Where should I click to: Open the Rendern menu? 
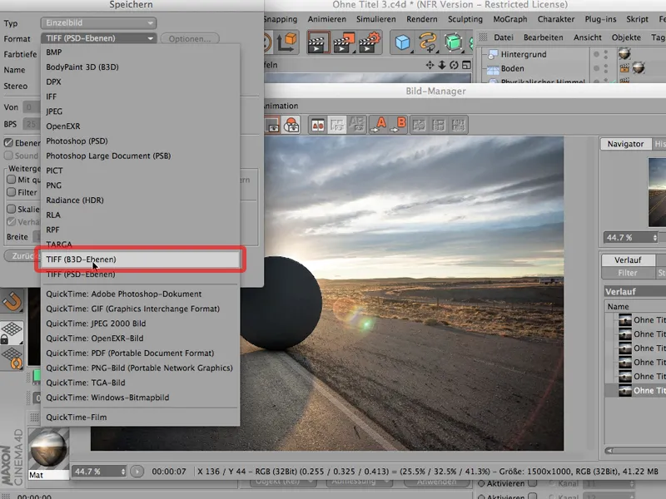(x=421, y=19)
